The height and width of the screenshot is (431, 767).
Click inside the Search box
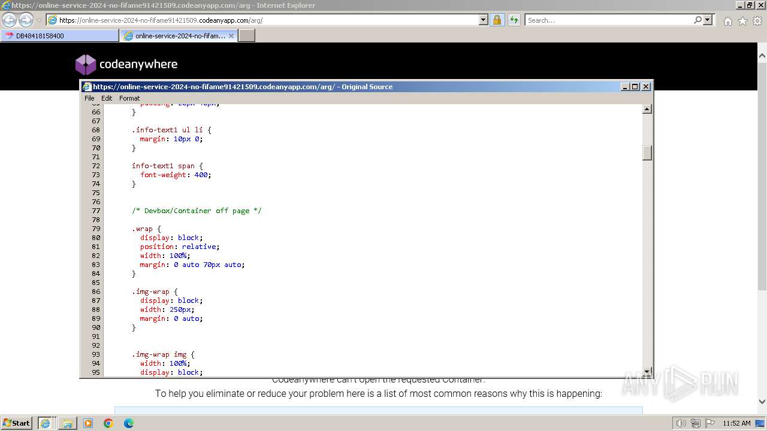pos(609,20)
